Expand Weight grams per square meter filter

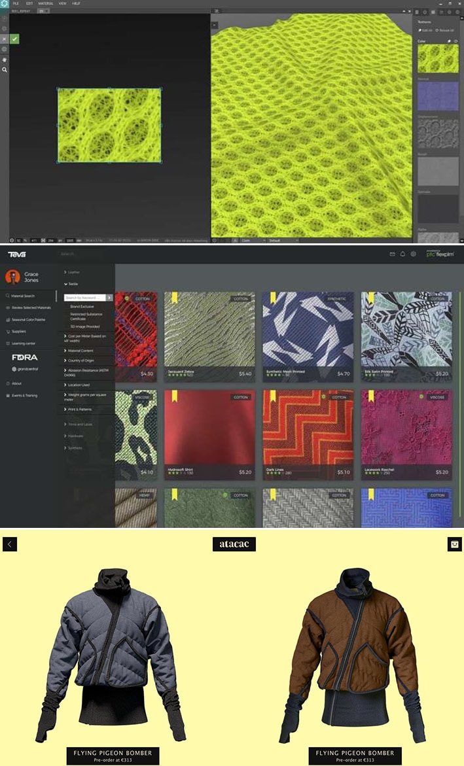point(86,397)
